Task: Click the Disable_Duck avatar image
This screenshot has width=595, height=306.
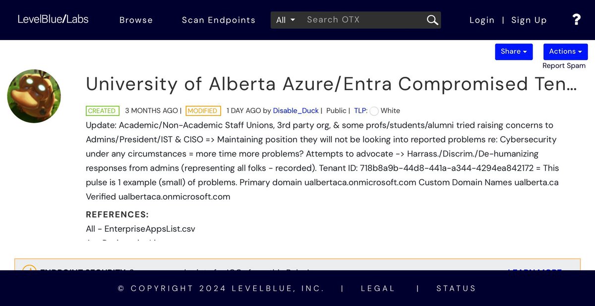Action: point(34,96)
